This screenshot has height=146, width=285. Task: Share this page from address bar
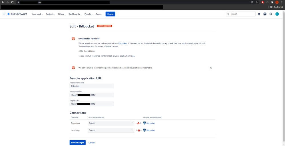coord(252,2)
